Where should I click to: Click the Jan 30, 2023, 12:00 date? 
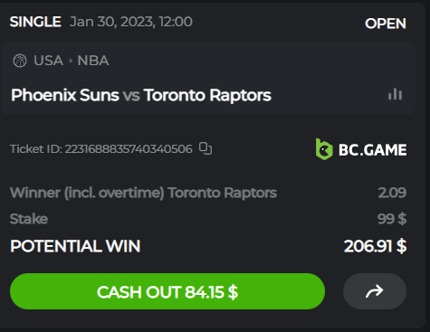point(131,22)
